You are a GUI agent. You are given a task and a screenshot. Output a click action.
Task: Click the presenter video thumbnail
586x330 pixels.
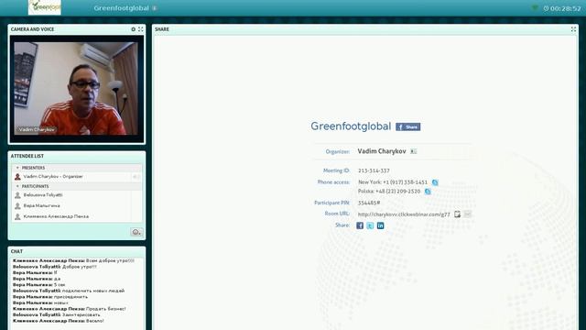76,88
